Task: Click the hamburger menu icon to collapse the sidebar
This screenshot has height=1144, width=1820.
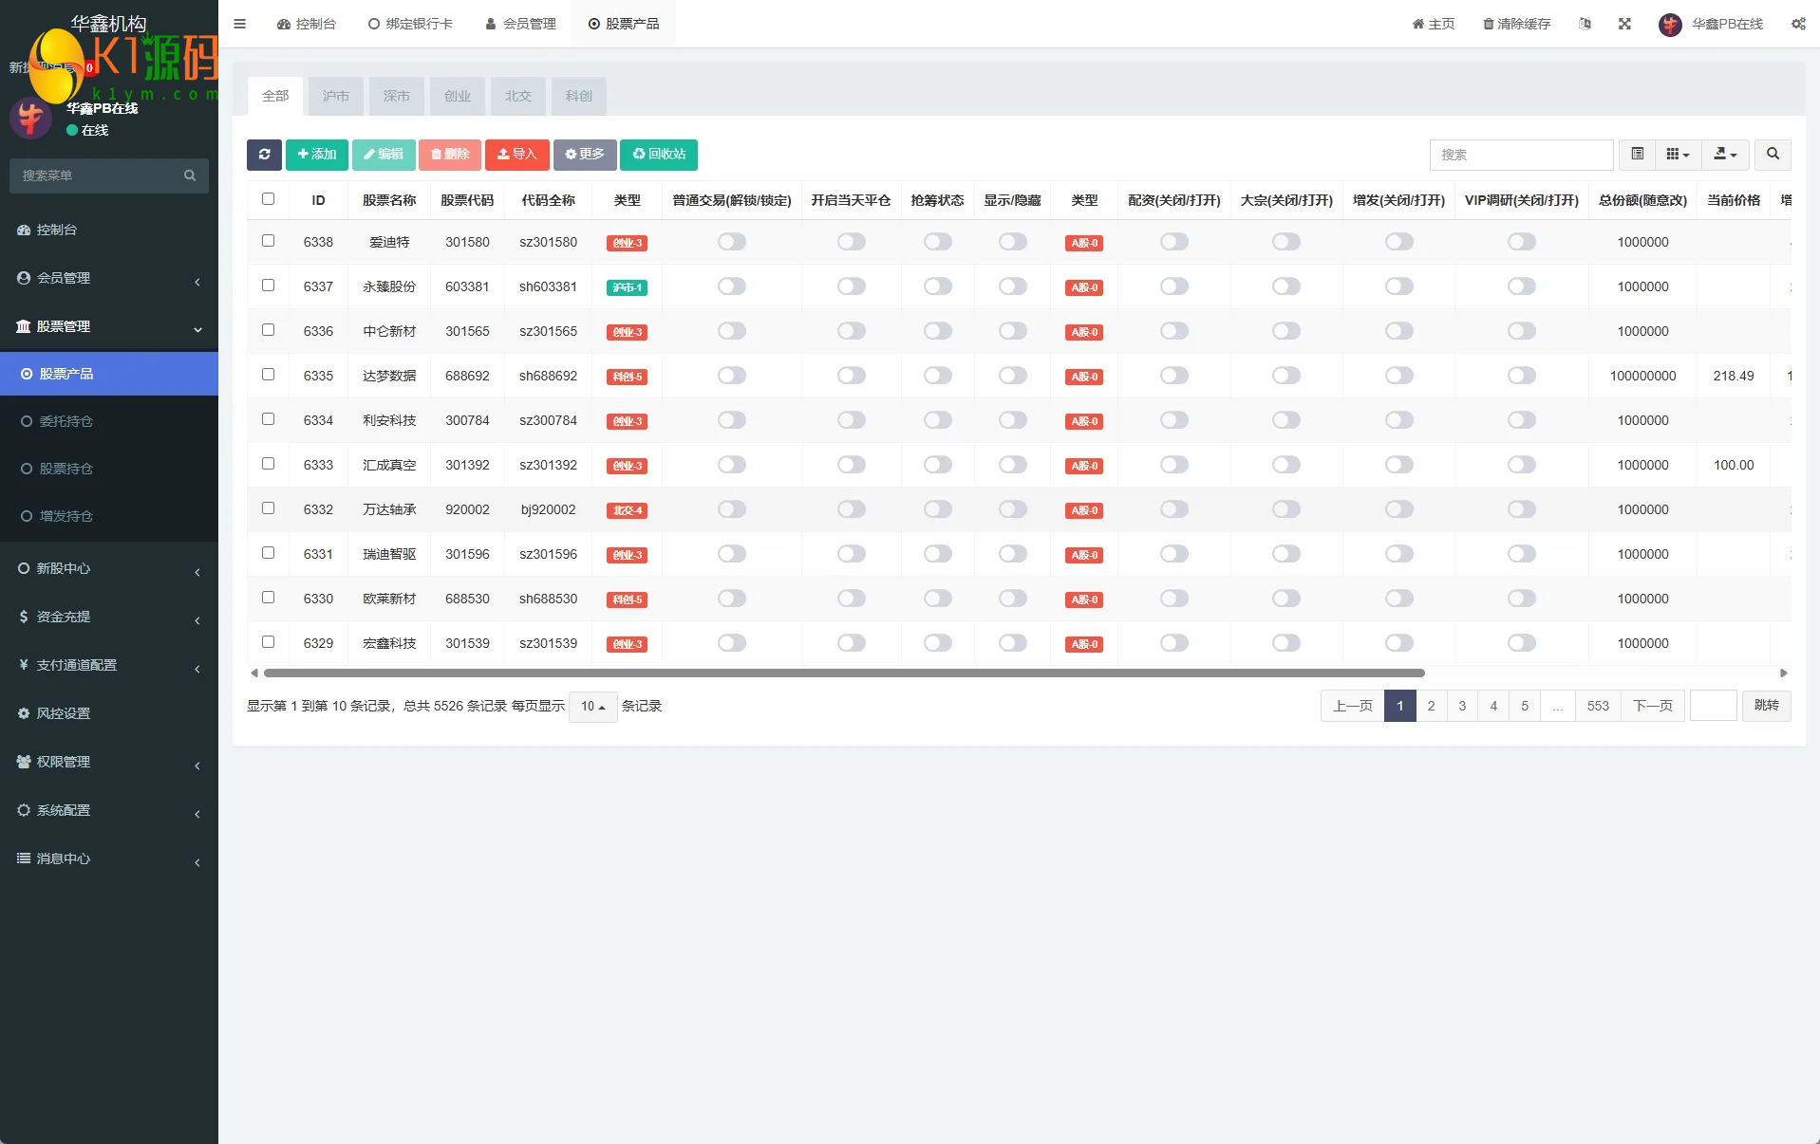Action: click(240, 24)
